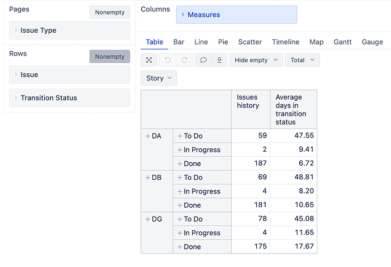This screenshot has width=391, height=267.
Task: Expand To Do under DG
Action: click(180, 219)
